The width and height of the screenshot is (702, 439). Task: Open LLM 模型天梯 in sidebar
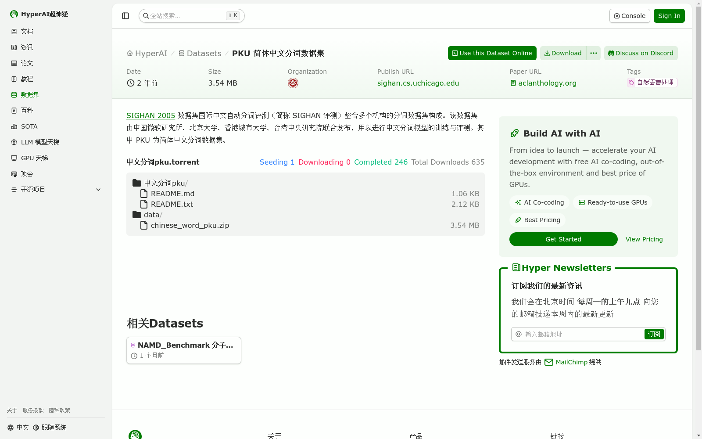(x=56, y=142)
